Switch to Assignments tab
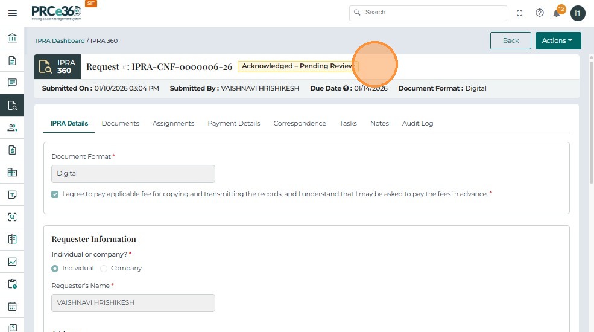The width and height of the screenshot is (594, 332). click(x=173, y=123)
